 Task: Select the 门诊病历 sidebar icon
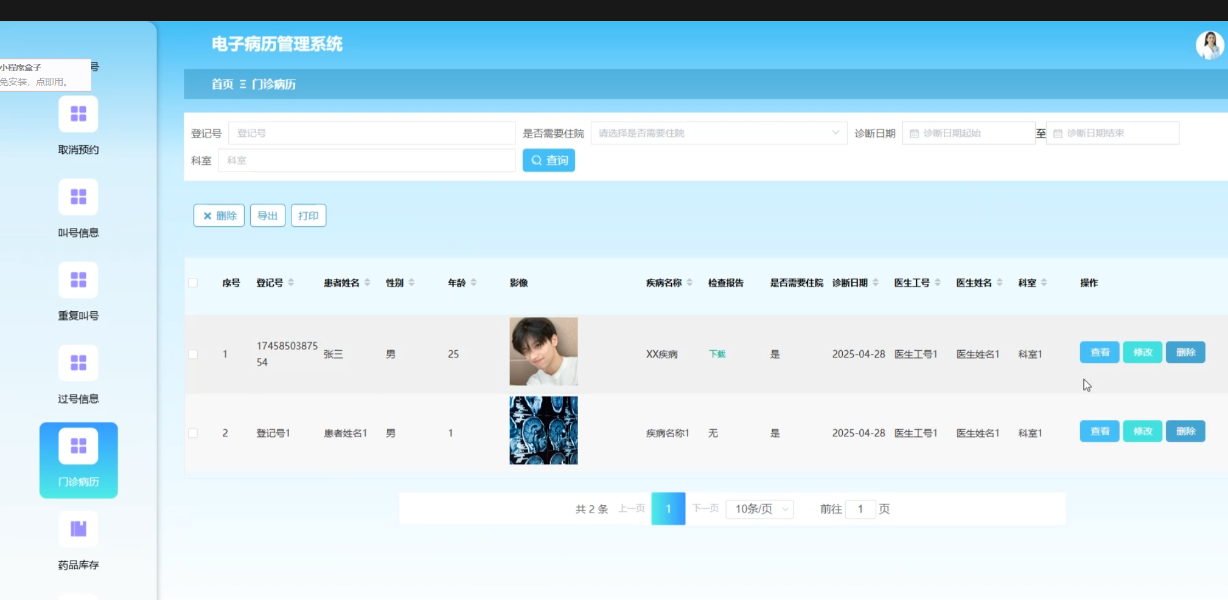(78, 447)
